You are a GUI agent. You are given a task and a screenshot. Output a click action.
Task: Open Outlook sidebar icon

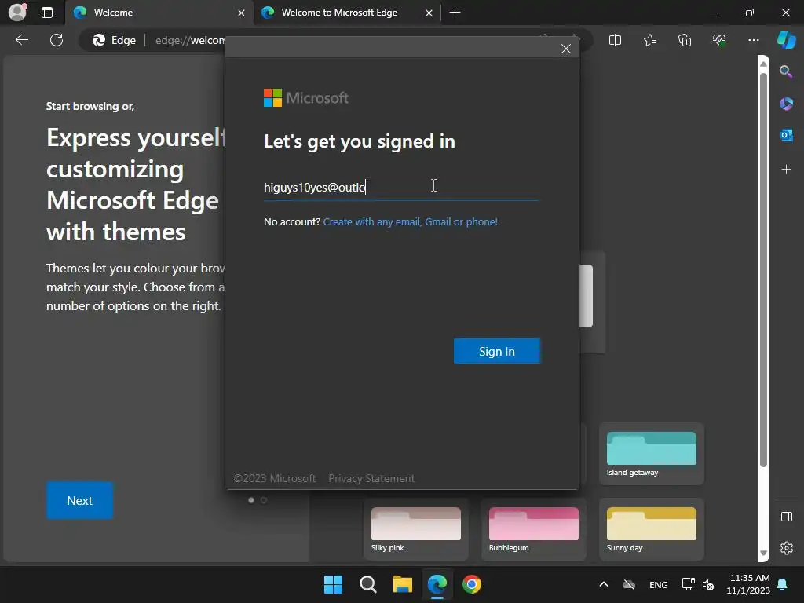[x=786, y=135]
